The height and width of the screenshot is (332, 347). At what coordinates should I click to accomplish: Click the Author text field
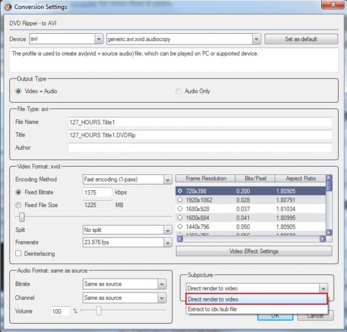200,148
